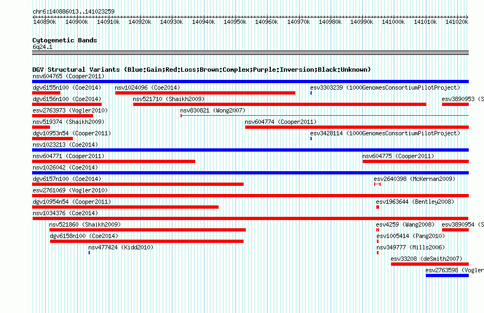Click esv1963644 (Bentley2008) label

[x=415, y=202]
